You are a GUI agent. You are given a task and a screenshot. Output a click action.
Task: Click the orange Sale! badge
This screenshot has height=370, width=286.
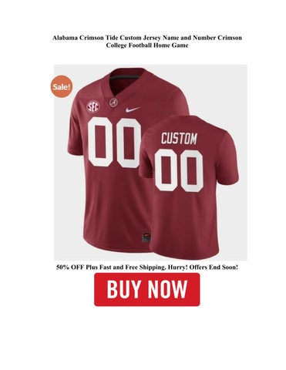[62, 86]
